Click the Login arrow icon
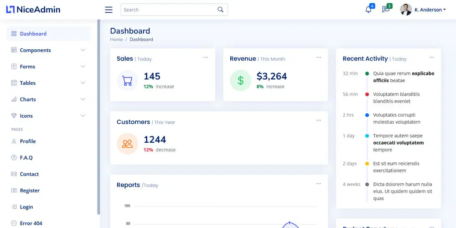Image resolution: width=456 pixels, height=228 pixels. [14, 207]
